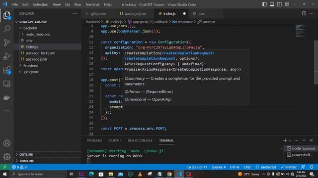Open Explorer views and more actions ellipsis
Viewport: 318px width, 178px height.
click(x=75, y=13)
